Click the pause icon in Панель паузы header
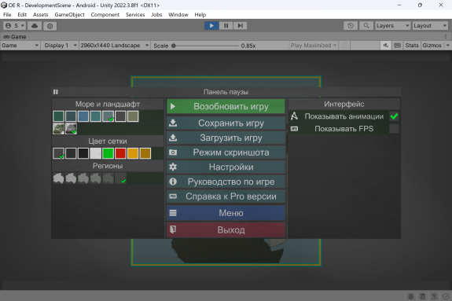Image resolution: width=452 pixels, height=301 pixels. click(56, 92)
